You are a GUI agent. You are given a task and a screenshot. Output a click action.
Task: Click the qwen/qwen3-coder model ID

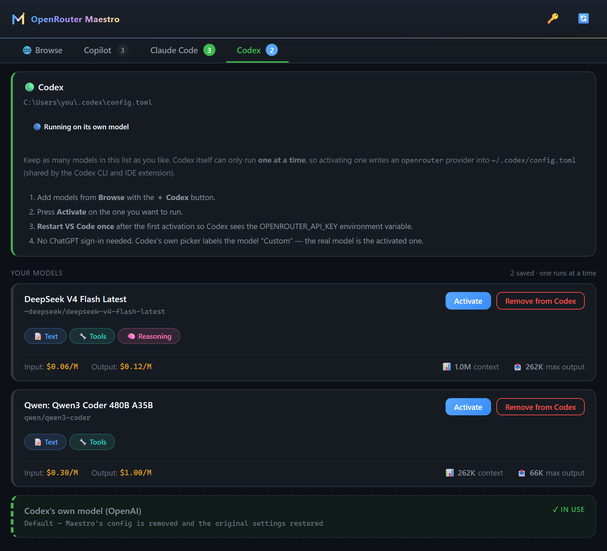[x=57, y=418]
